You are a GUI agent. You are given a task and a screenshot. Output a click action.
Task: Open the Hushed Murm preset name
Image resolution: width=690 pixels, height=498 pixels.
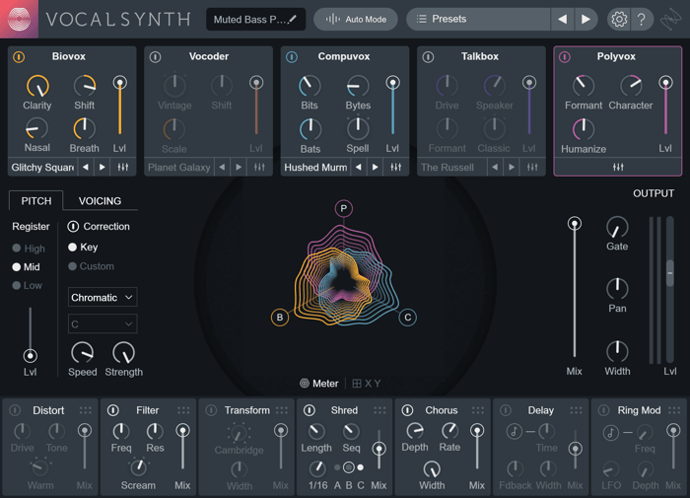315,168
